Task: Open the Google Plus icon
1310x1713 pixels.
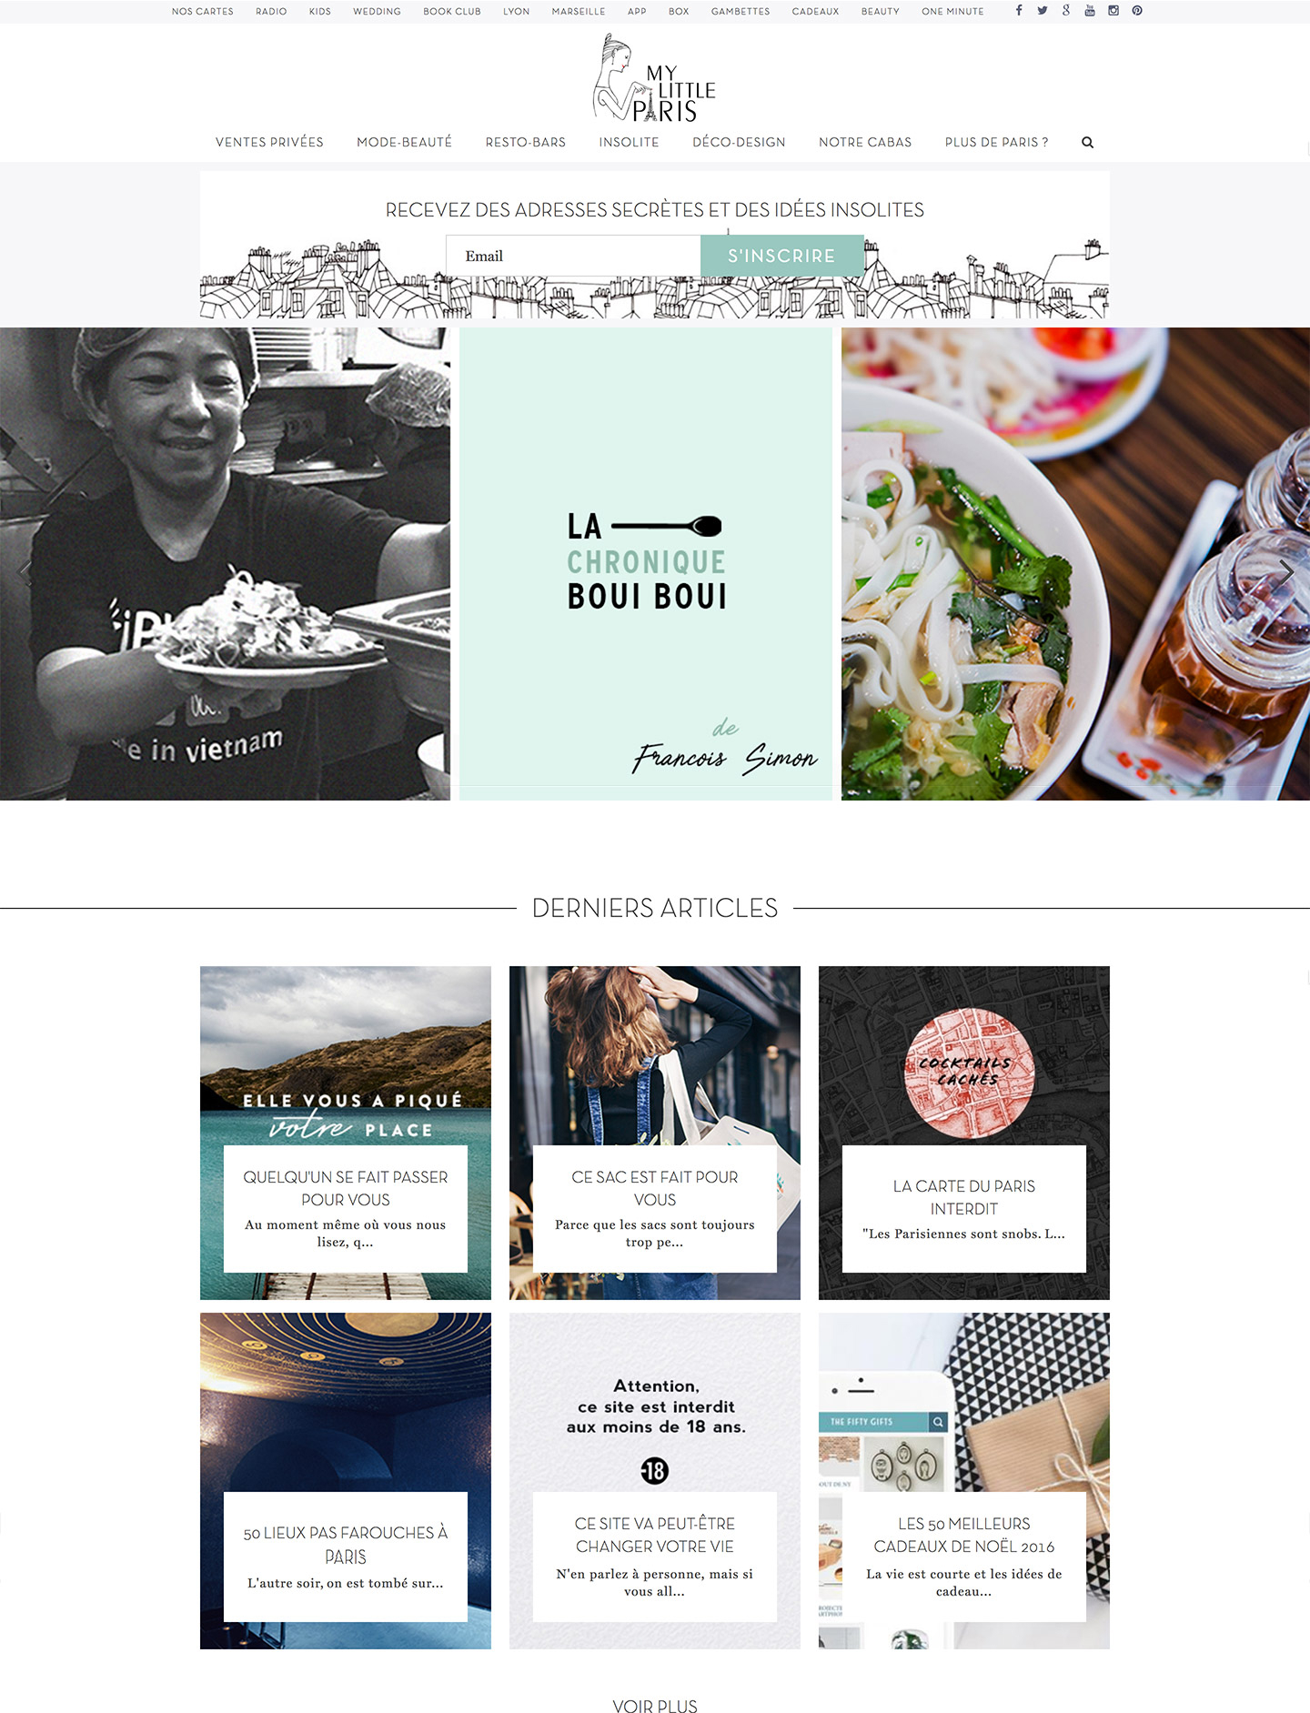Action: pyautogui.click(x=1066, y=11)
